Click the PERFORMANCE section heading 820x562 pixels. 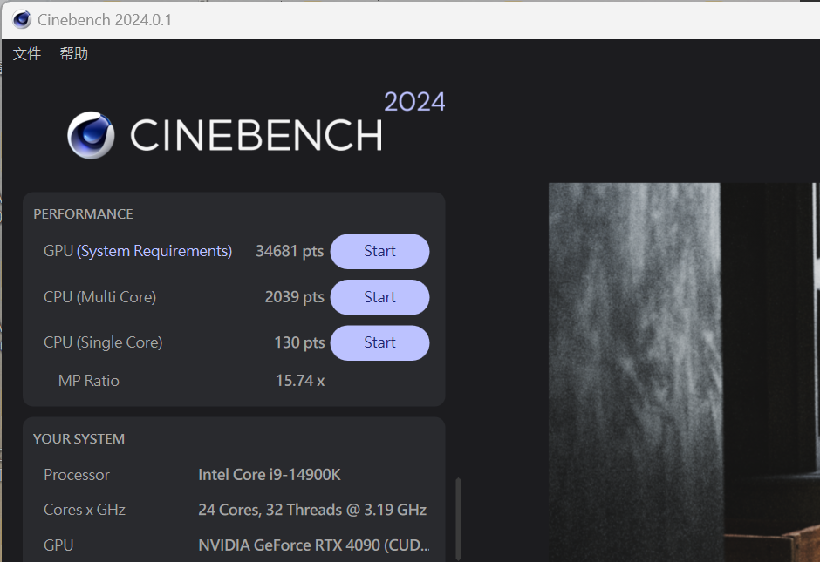coord(83,214)
